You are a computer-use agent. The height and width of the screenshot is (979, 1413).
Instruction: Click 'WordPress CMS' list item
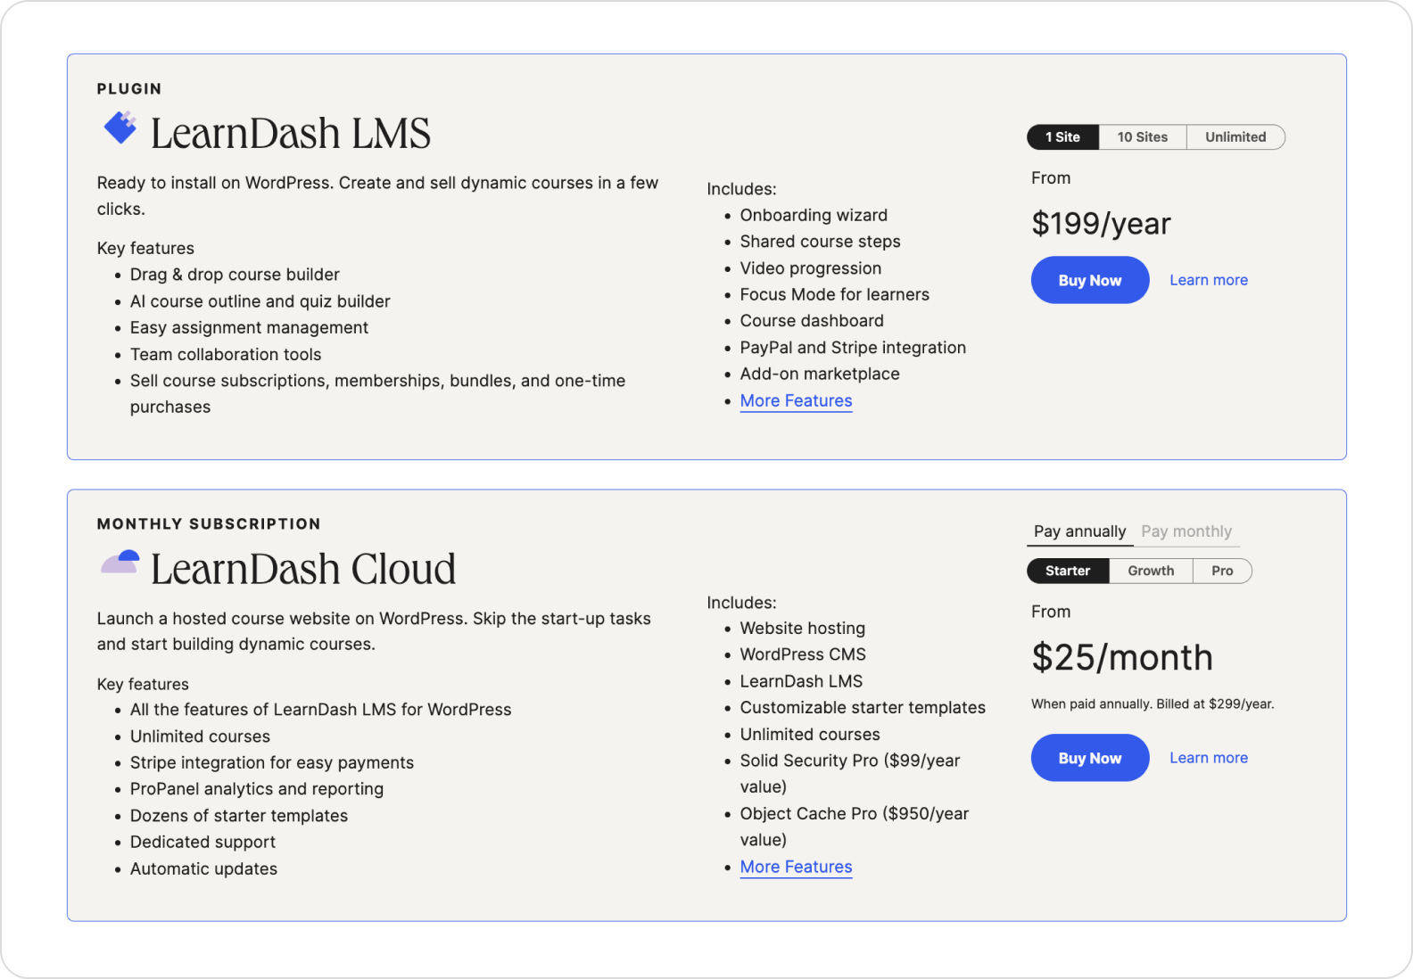coord(803,654)
